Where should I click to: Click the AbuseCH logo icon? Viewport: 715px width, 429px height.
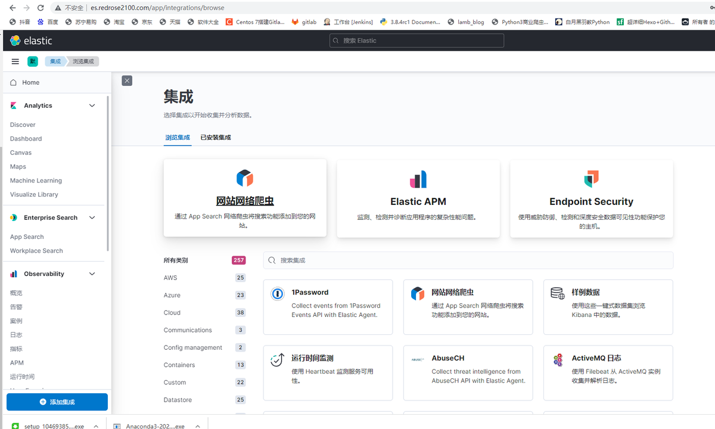coord(418,359)
